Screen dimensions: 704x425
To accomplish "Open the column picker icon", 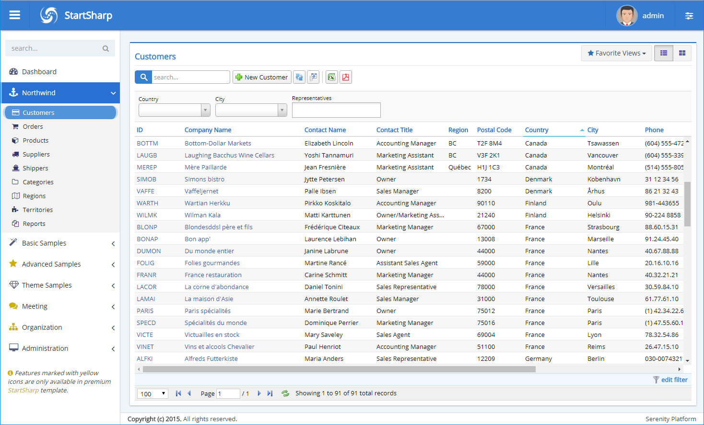I will 313,77.
